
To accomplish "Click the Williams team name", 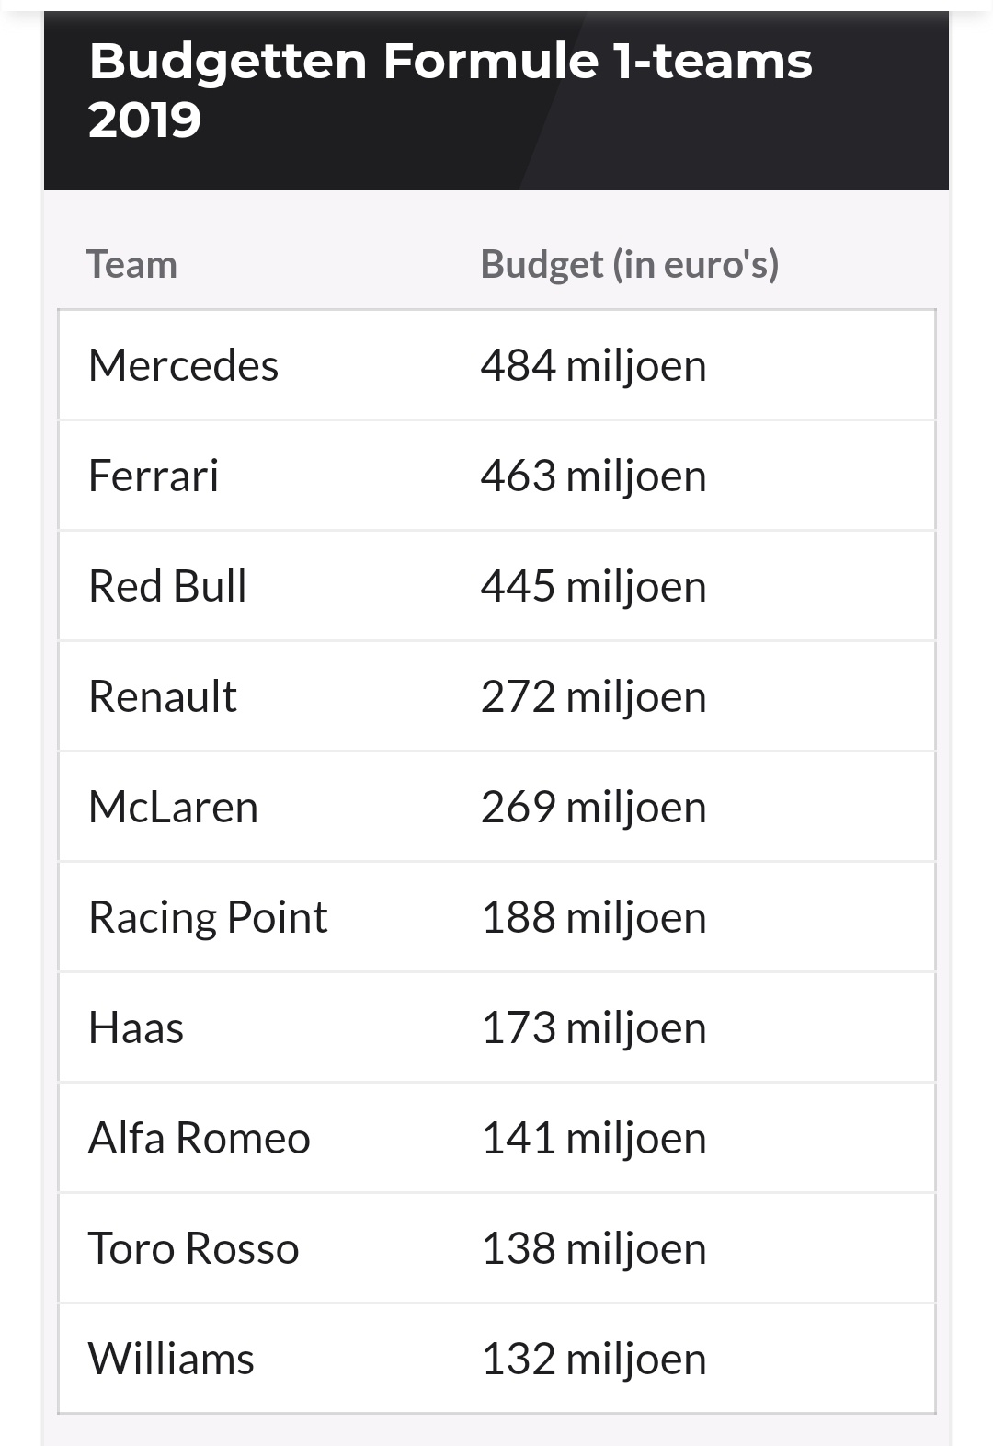I will pos(171,1360).
